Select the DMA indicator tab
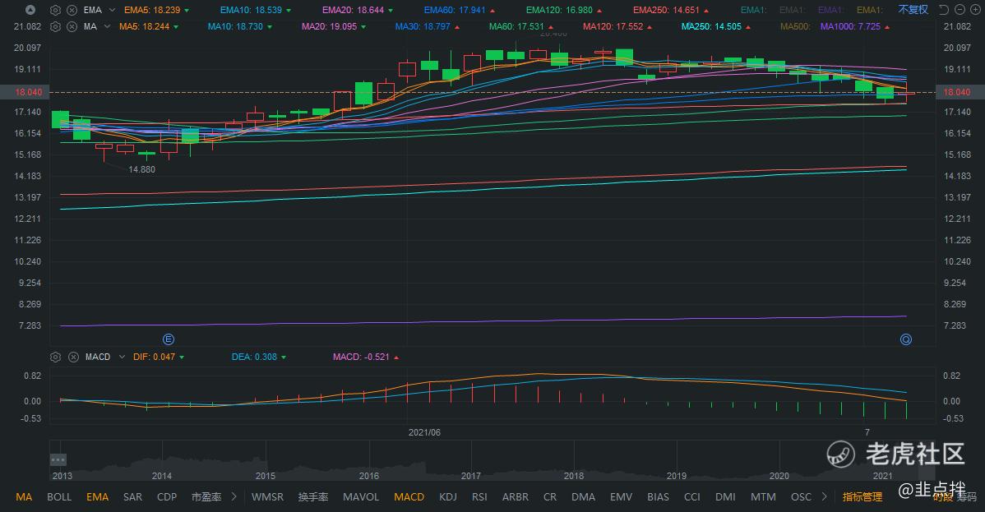The width and height of the screenshot is (985, 512). point(583,497)
